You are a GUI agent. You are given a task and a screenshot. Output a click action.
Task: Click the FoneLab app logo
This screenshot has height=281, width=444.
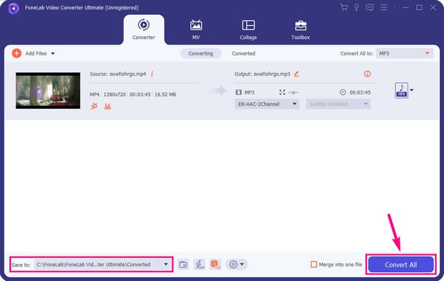(x=13, y=8)
